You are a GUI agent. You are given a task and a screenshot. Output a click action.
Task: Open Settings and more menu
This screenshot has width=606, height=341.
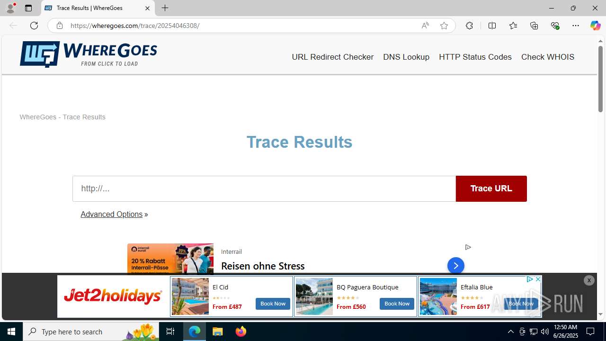(x=576, y=26)
